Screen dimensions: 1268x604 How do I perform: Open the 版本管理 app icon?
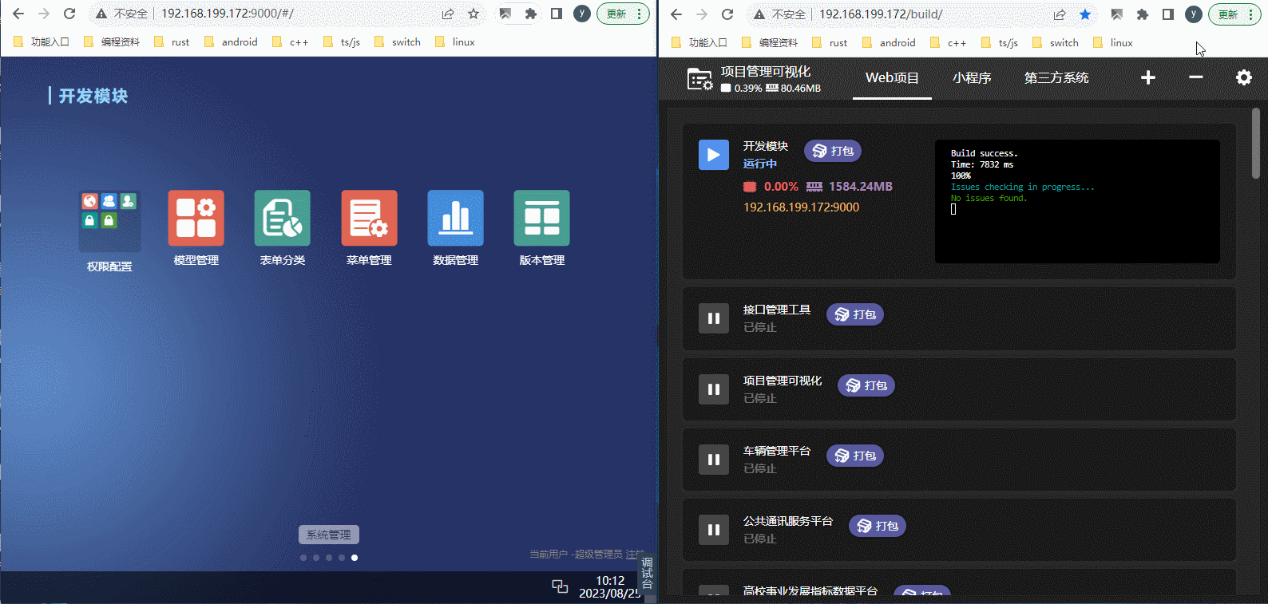(541, 218)
